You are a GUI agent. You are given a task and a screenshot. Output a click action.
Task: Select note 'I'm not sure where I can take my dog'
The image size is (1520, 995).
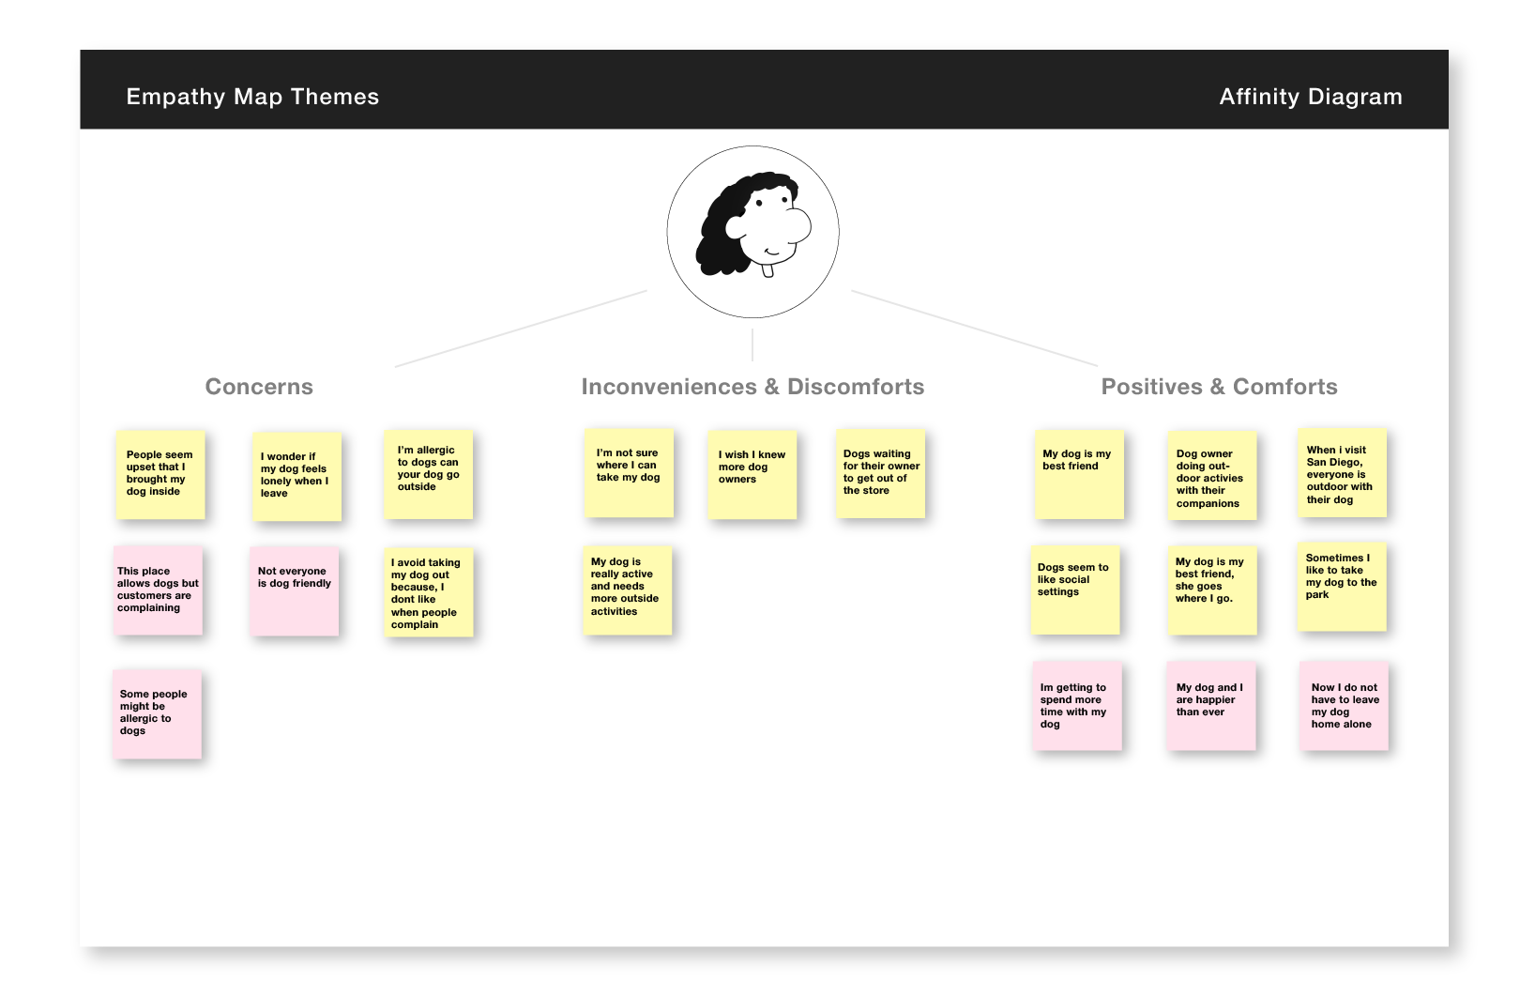tap(629, 473)
